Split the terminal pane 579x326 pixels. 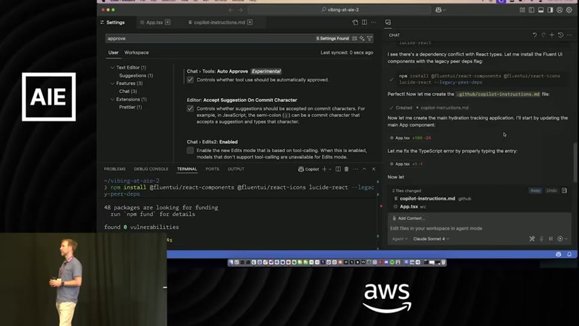pos(338,169)
